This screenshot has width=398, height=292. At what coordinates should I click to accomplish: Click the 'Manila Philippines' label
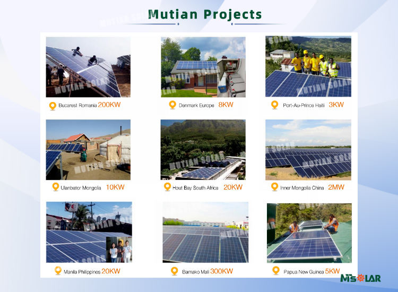82,272
